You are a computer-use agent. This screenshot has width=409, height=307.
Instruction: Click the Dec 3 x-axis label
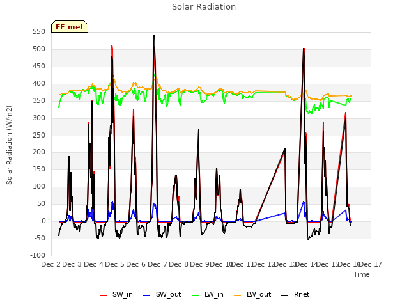72,264
